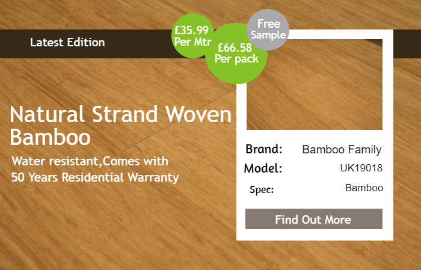Click the Spec: label
421x270 pixels.
pos(262,190)
